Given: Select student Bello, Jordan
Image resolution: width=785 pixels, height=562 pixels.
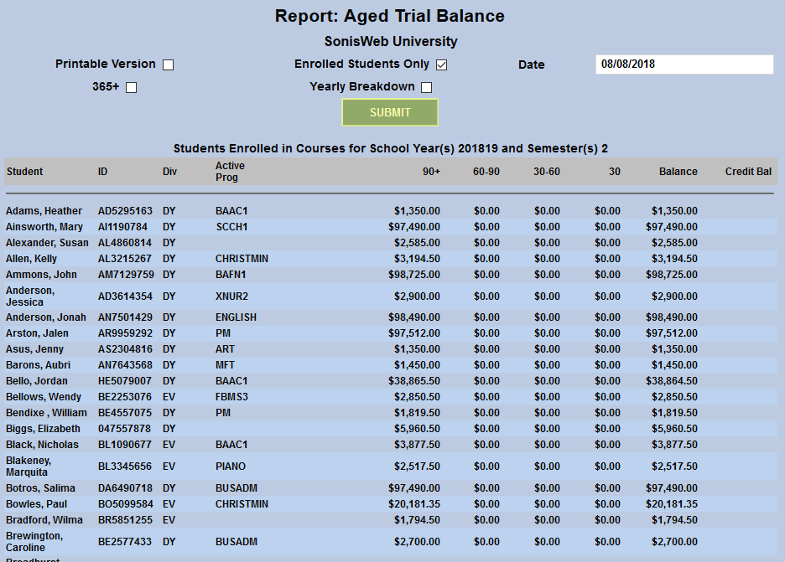Looking at the screenshot, I should (x=37, y=380).
